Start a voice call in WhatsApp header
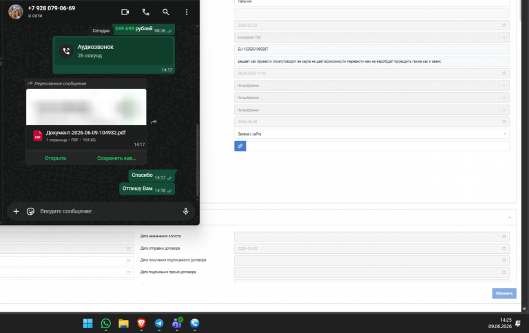Screen dimensions: 529x333 146,12
